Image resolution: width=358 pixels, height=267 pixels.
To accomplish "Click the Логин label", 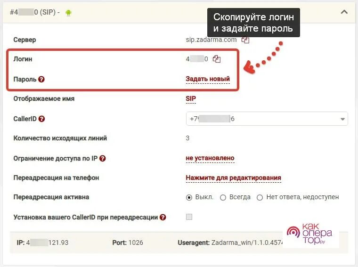I will [23, 59].
